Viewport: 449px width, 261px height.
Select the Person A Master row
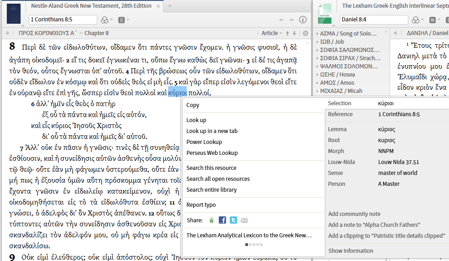[x=387, y=184]
